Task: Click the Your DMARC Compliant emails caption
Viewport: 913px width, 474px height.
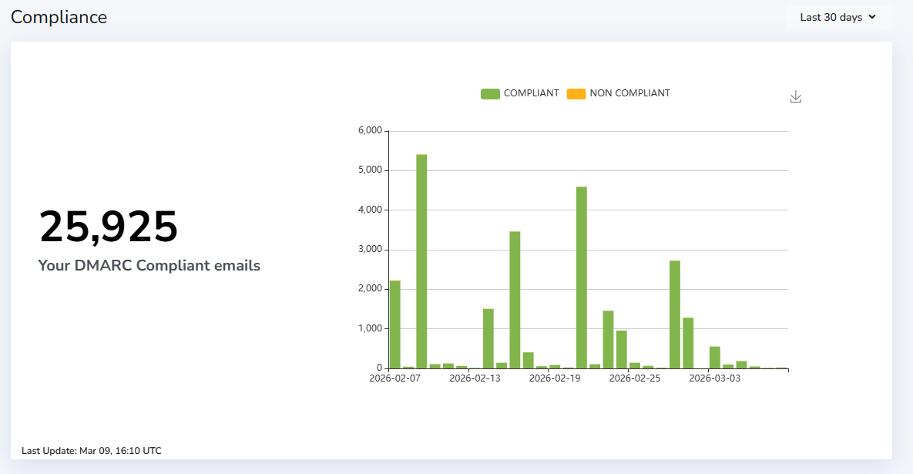Action: [x=149, y=266]
